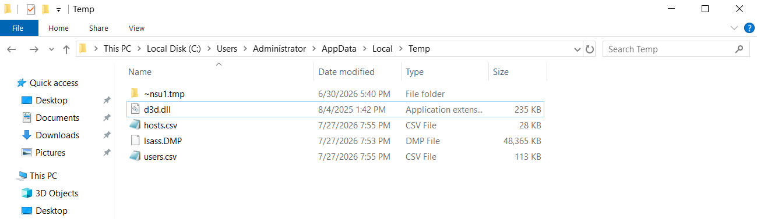Click the 235 KB size cell
Viewport: 757px width, 219px height.
click(529, 110)
